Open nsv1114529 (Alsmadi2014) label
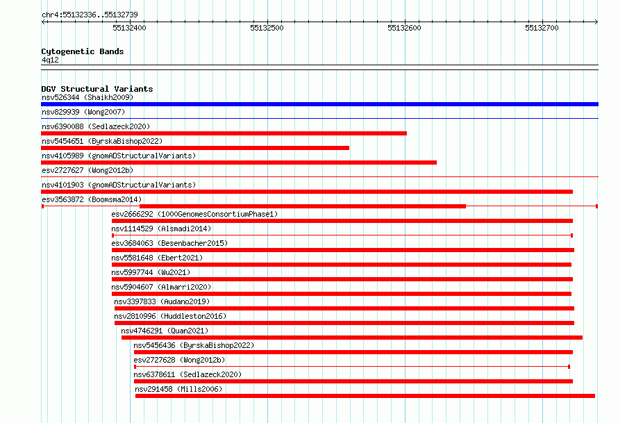The image size is (618, 423). (x=161, y=229)
